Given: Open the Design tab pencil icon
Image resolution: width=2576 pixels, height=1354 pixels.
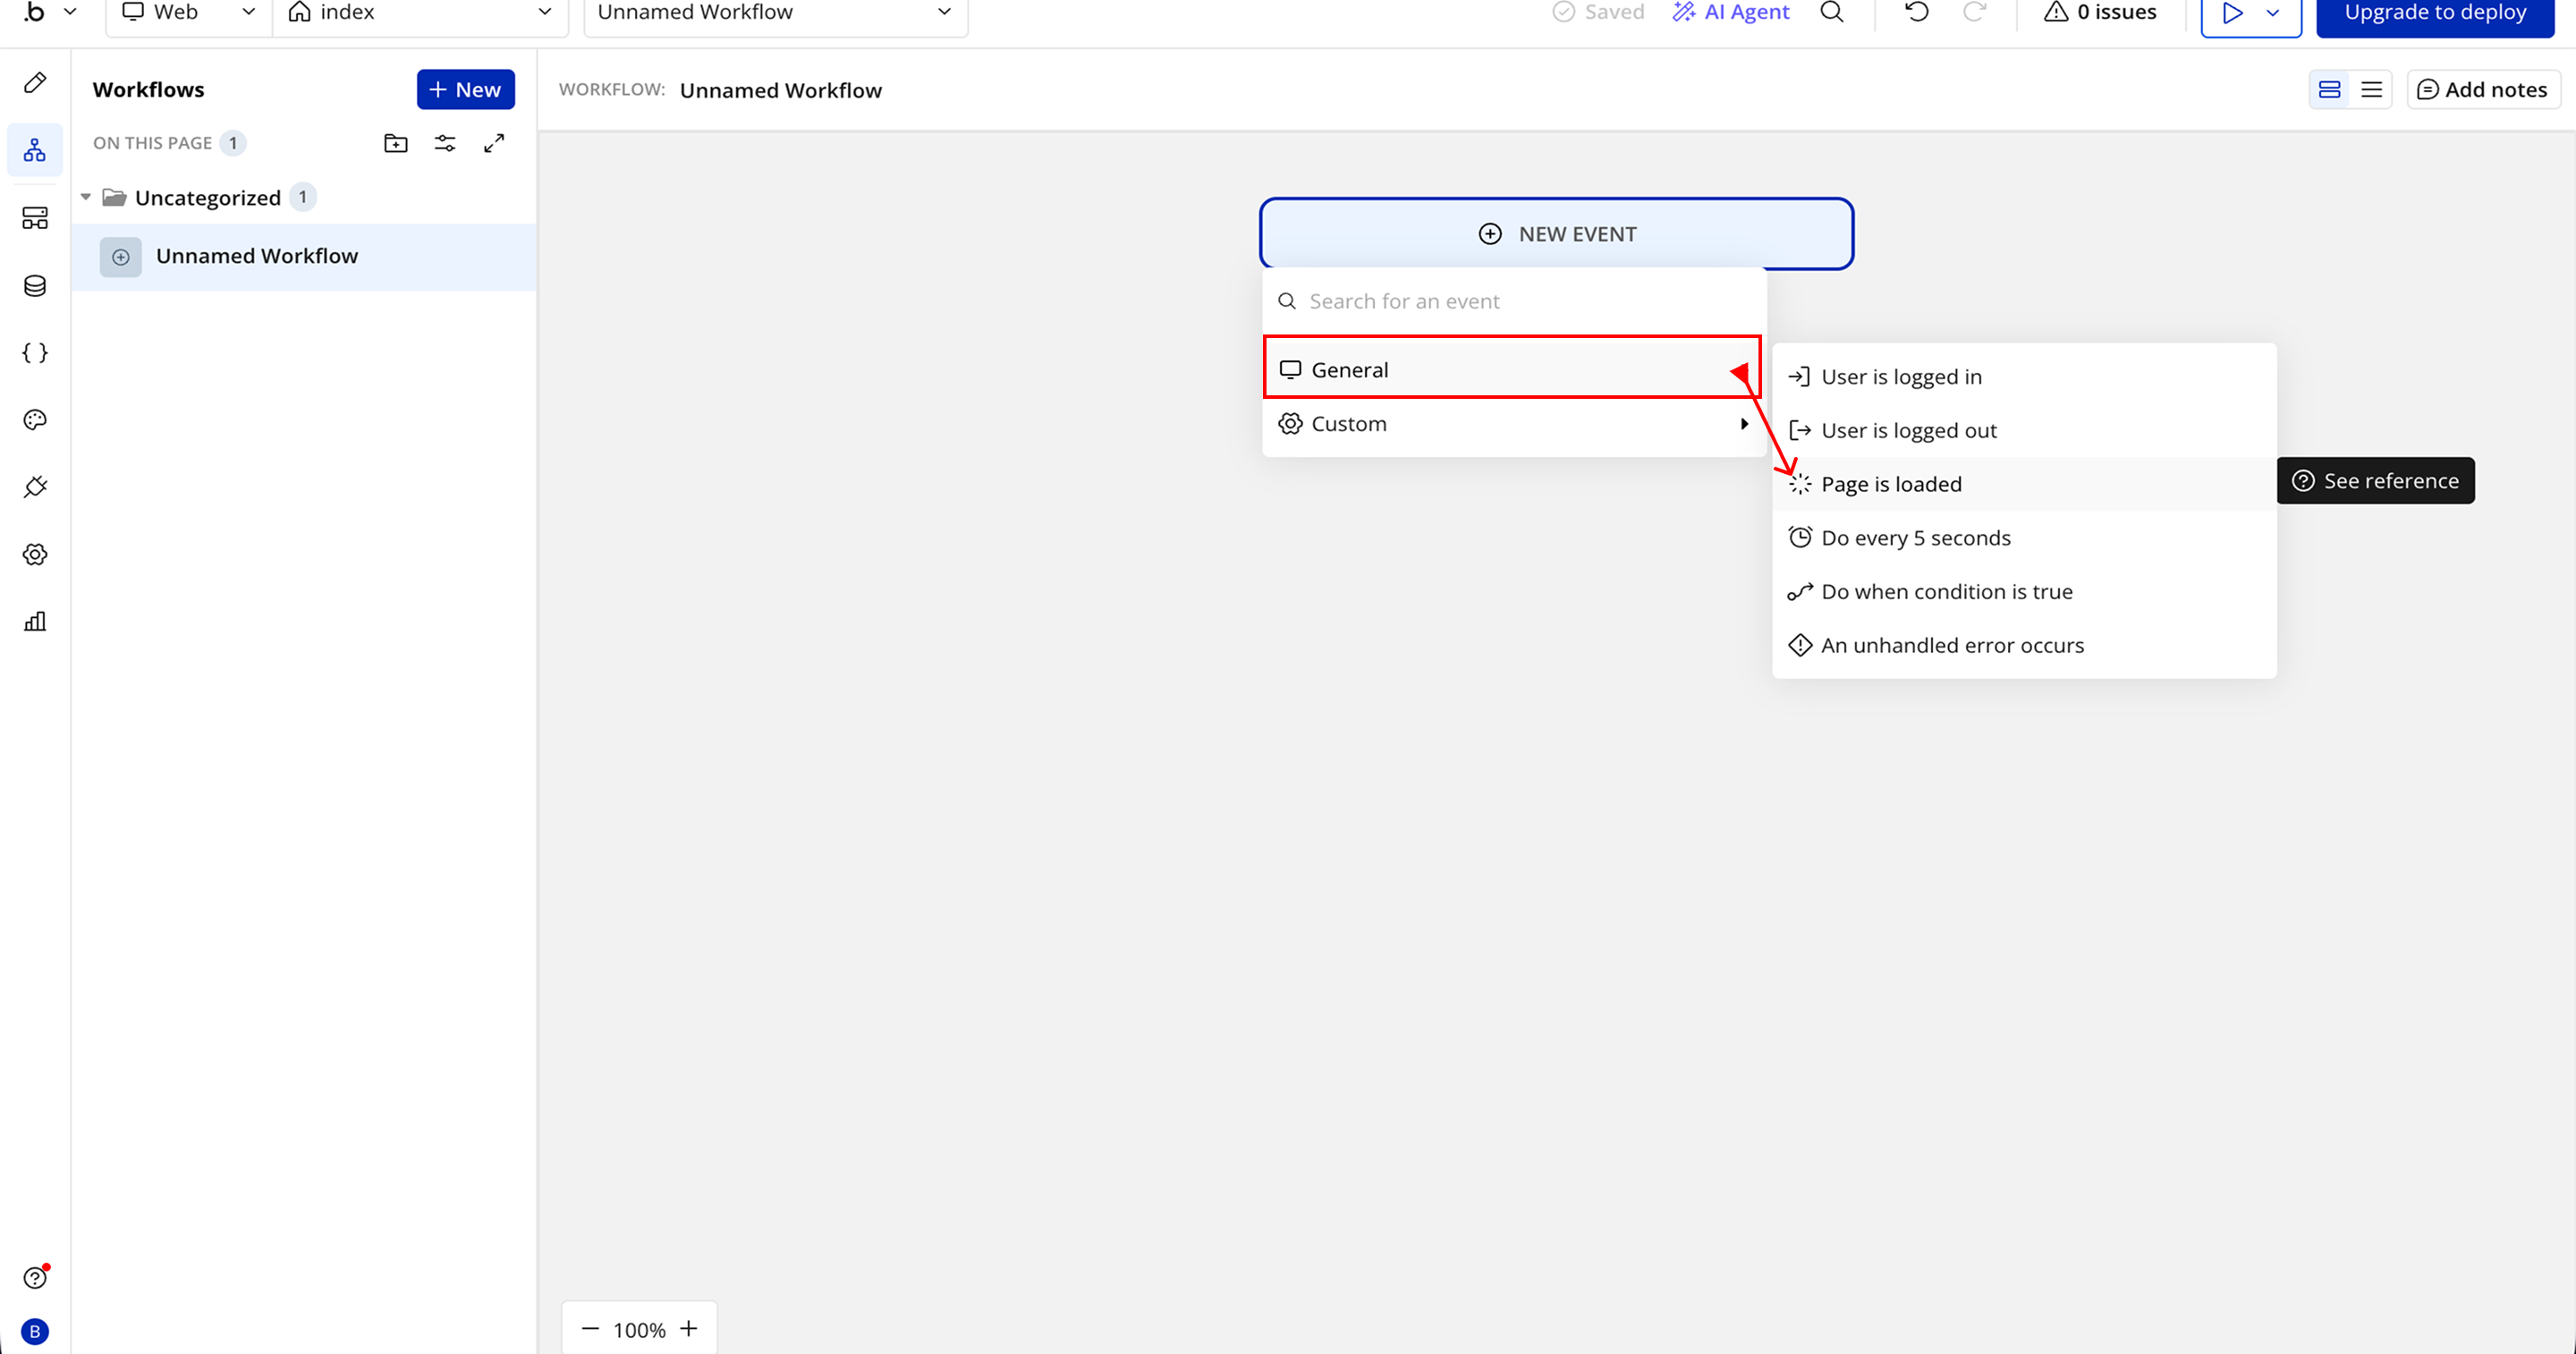Looking at the screenshot, I should (35, 83).
